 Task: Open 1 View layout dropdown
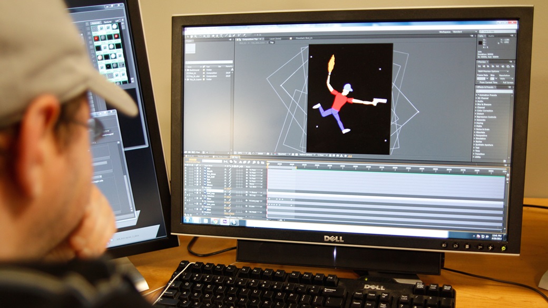(322, 154)
